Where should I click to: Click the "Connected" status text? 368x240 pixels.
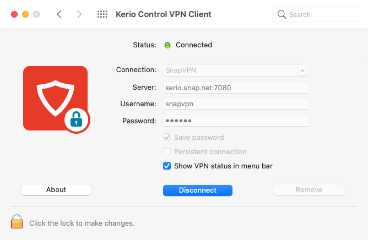194,45
